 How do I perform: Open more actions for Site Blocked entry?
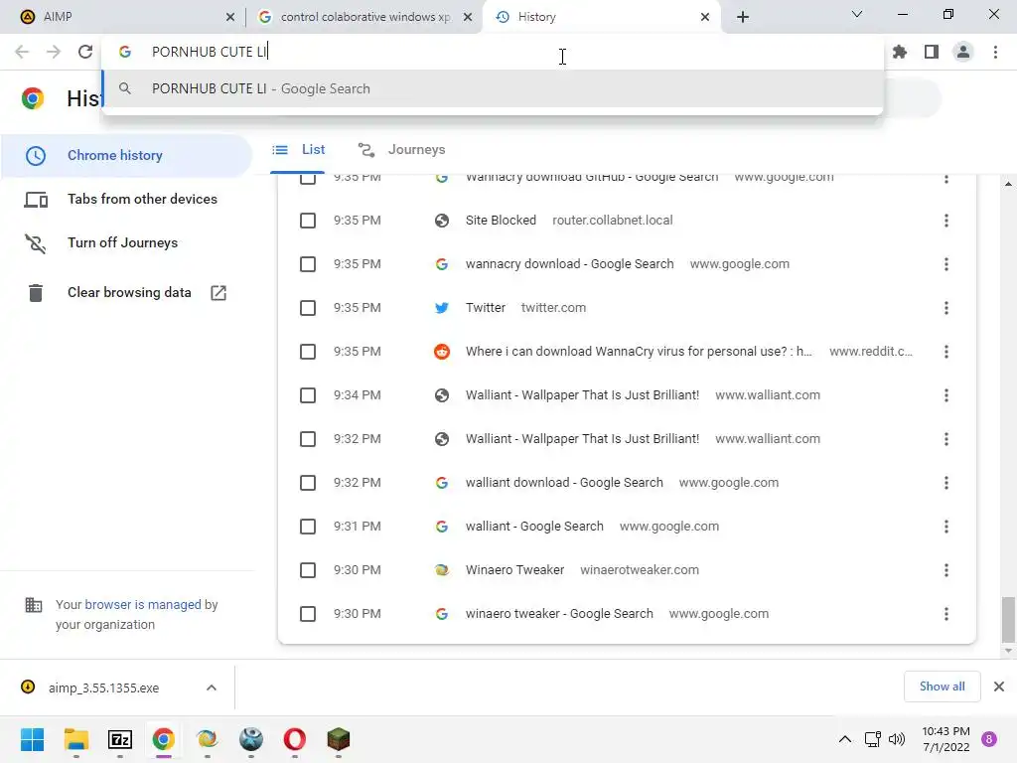[x=946, y=221]
